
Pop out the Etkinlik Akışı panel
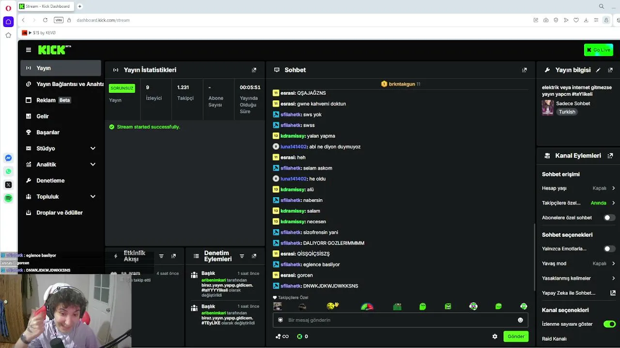tap(173, 256)
